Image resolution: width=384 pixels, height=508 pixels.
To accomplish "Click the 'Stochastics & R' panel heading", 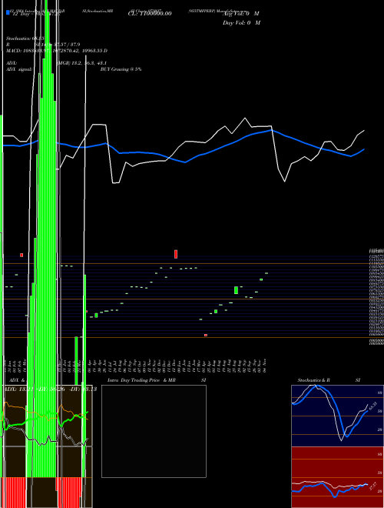I will (313, 380).
